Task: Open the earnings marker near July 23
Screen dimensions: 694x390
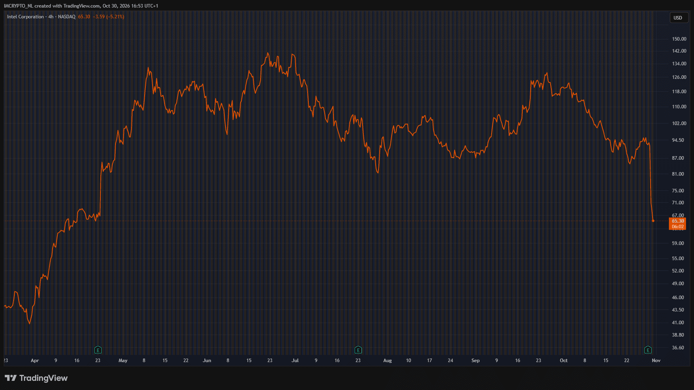Action: (x=358, y=350)
